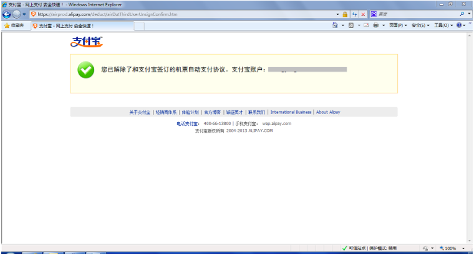This screenshot has height=254, width=474.
Task: Click the 100% zoom level button
Action: [448, 248]
